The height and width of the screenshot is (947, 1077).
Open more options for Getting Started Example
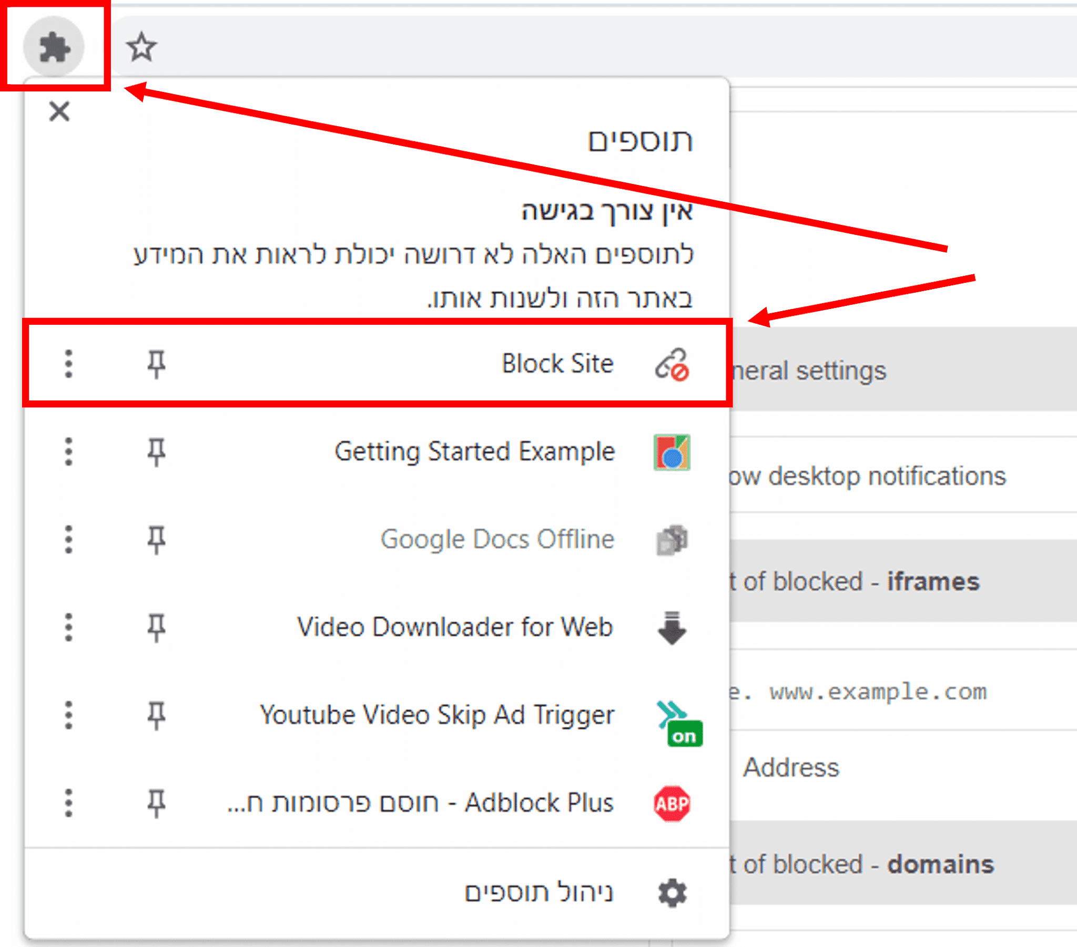tap(68, 452)
